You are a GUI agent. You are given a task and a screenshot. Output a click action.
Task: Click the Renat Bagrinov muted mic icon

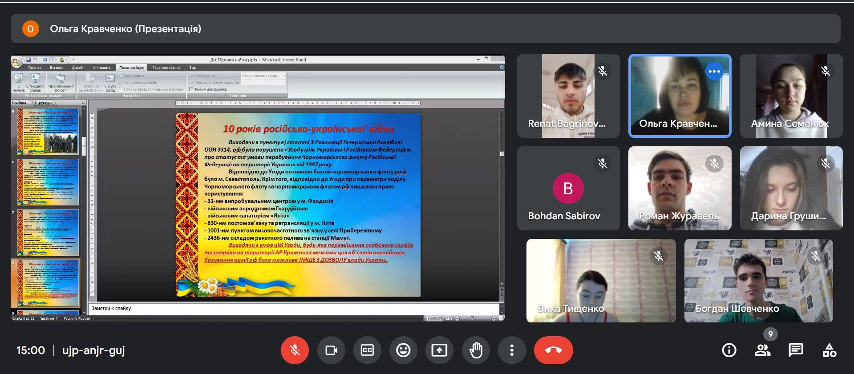tap(603, 71)
